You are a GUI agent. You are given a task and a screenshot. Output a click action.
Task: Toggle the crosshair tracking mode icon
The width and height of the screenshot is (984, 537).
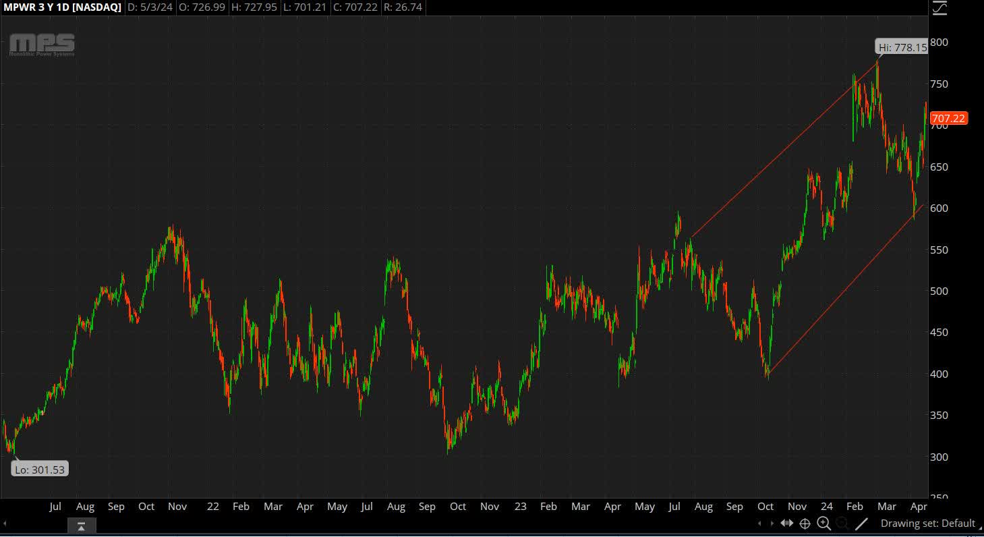tap(805, 524)
